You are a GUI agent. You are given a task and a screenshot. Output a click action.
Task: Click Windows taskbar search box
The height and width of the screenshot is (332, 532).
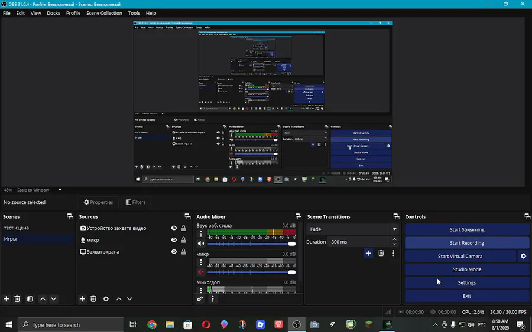pos(70,325)
